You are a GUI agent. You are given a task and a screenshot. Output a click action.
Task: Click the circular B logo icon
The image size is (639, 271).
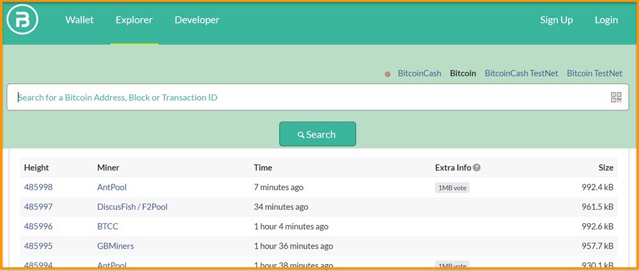(x=22, y=19)
